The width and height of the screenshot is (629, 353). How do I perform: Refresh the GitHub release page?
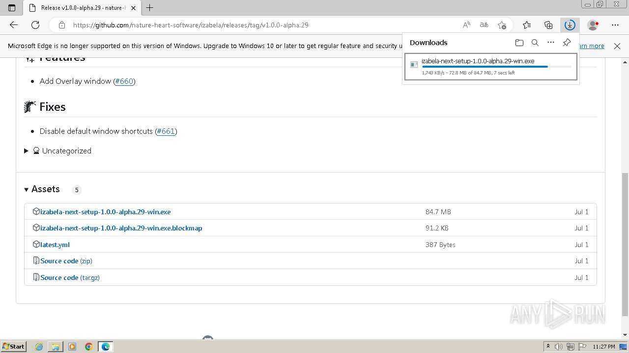[35, 25]
